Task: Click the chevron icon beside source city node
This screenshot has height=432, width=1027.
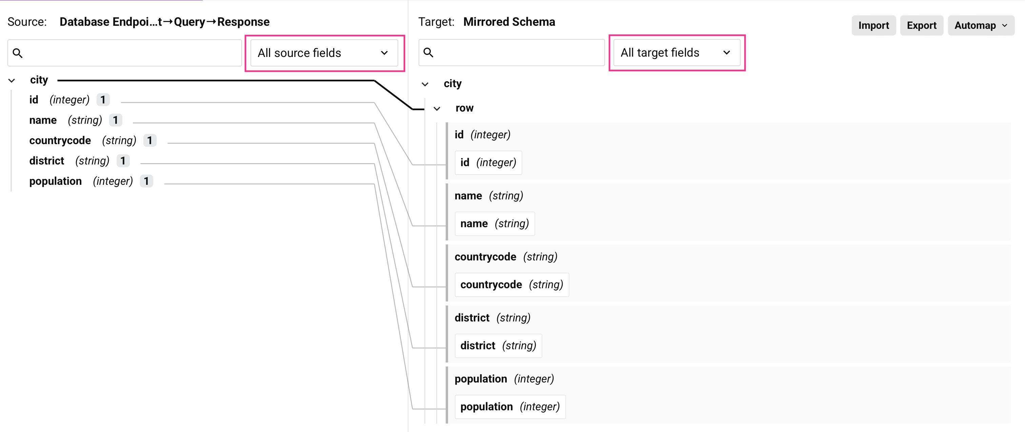Action: pos(12,80)
